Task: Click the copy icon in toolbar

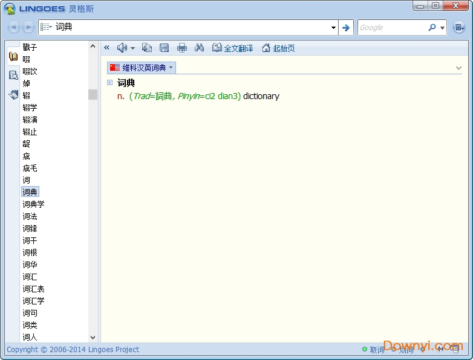Action: pyautogui.click(x=147, y=48)
